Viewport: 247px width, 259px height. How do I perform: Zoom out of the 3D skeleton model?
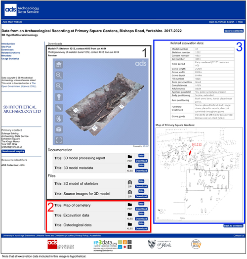(59, 86)
